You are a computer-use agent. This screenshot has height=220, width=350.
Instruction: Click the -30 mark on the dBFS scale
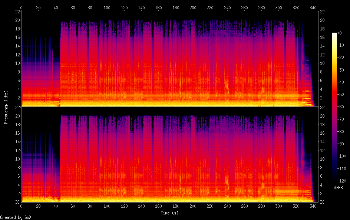341,70
